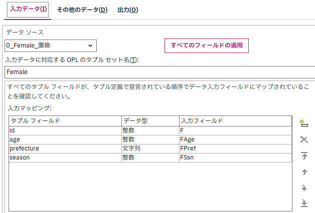Click the OPL tuple set name field

160,72
